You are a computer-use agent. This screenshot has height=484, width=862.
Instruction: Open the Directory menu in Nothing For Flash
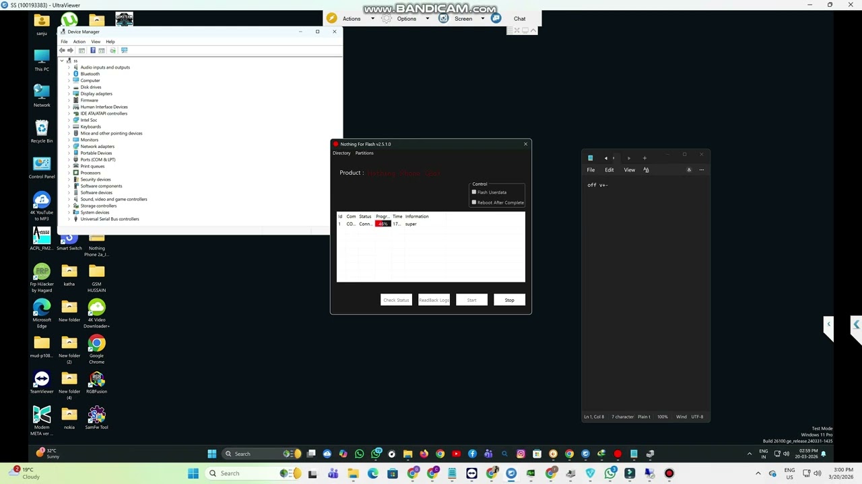tap(341, 153)
